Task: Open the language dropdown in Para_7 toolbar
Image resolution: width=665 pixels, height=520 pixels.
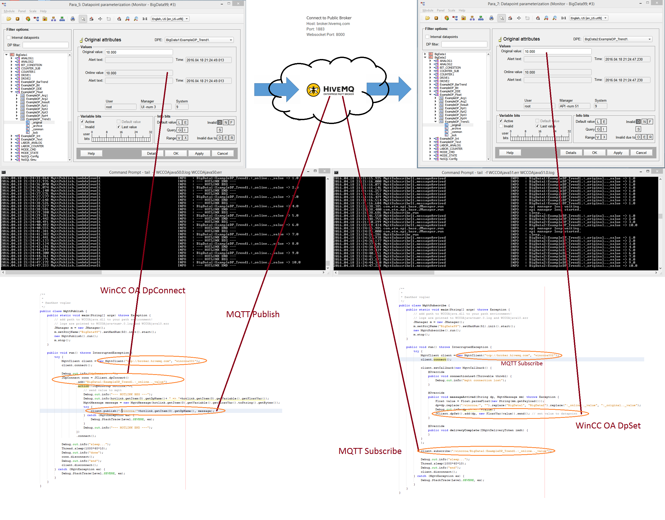Action: [x=589, y=18]
